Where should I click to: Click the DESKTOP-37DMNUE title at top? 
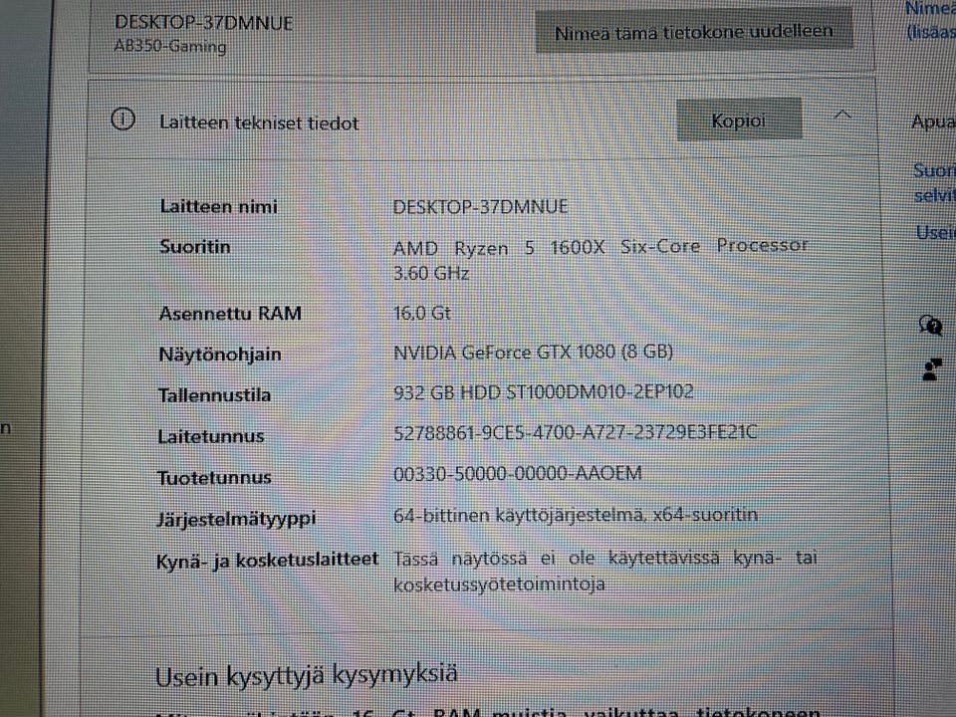coord(203,23)
